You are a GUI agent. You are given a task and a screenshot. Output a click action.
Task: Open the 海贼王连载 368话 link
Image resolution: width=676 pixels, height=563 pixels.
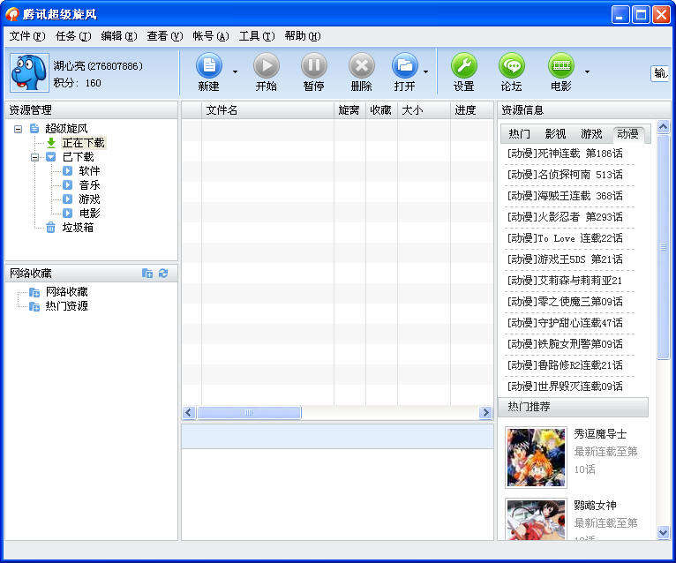pyautogui.click(x=565, y=196)
